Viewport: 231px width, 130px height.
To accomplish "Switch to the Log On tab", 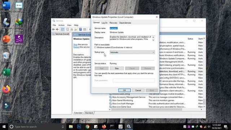I will (104, 23).
